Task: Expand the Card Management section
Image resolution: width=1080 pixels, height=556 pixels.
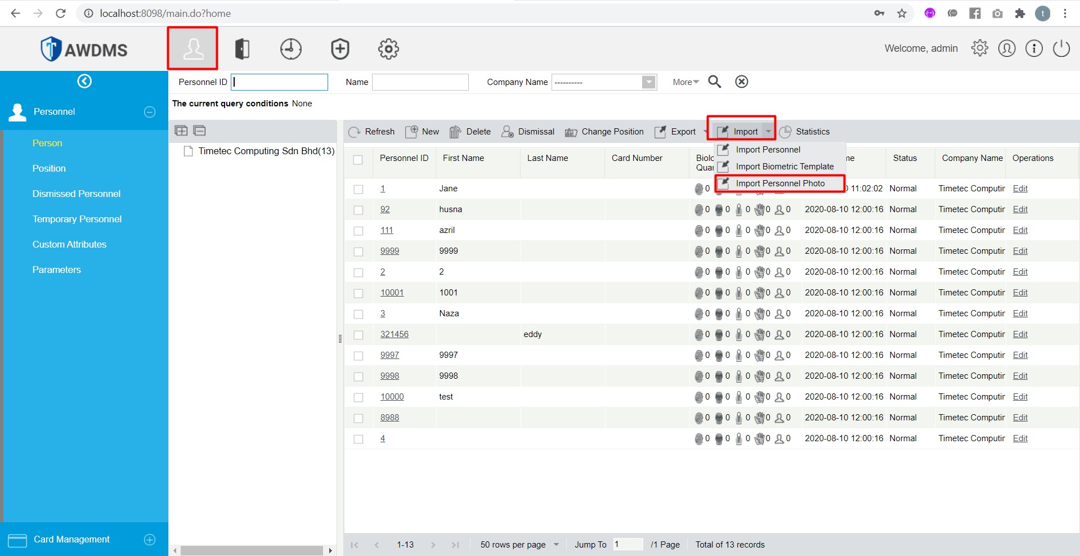Action: [x=150, y=540]
